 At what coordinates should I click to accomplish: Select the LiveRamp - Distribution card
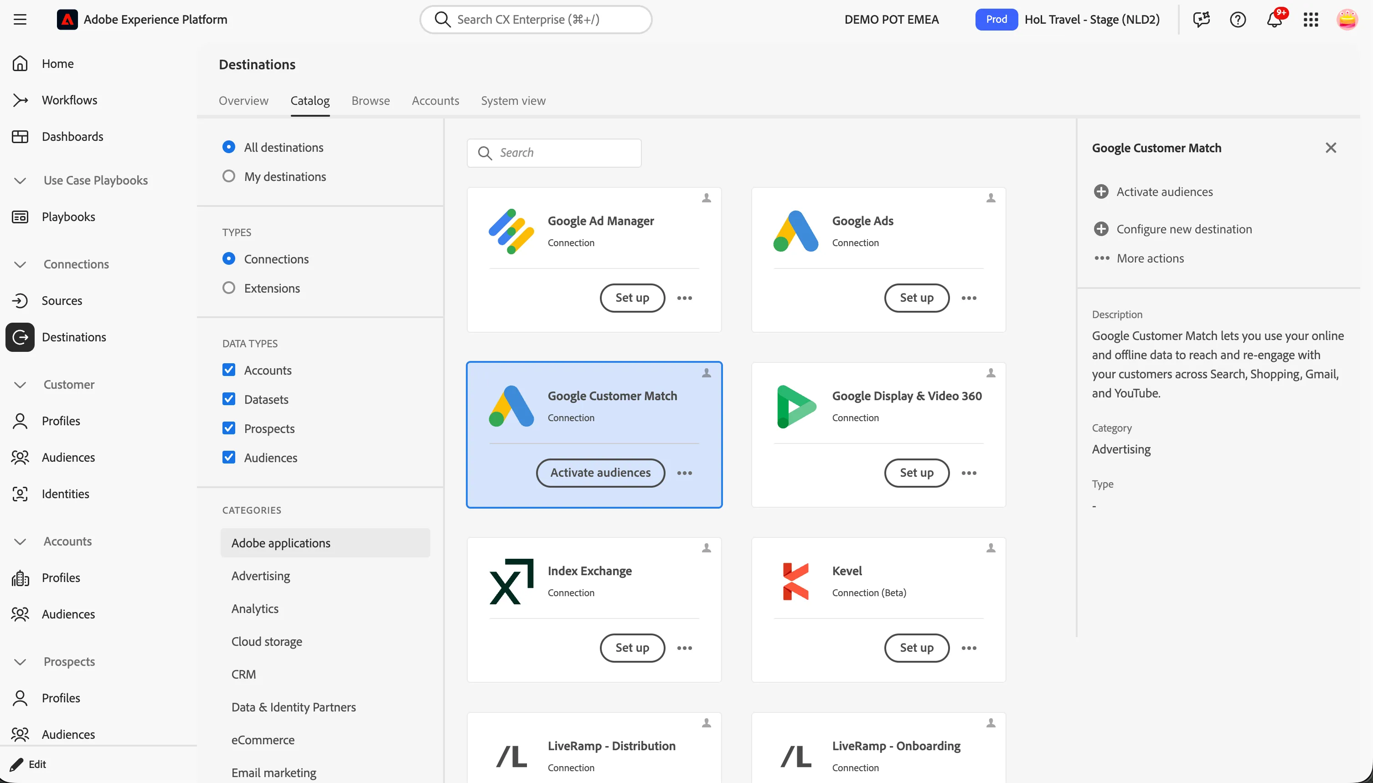[x=594, y=747]
